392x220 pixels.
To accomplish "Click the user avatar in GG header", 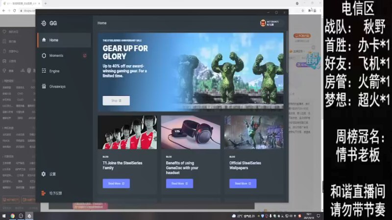I will point(263,23).
